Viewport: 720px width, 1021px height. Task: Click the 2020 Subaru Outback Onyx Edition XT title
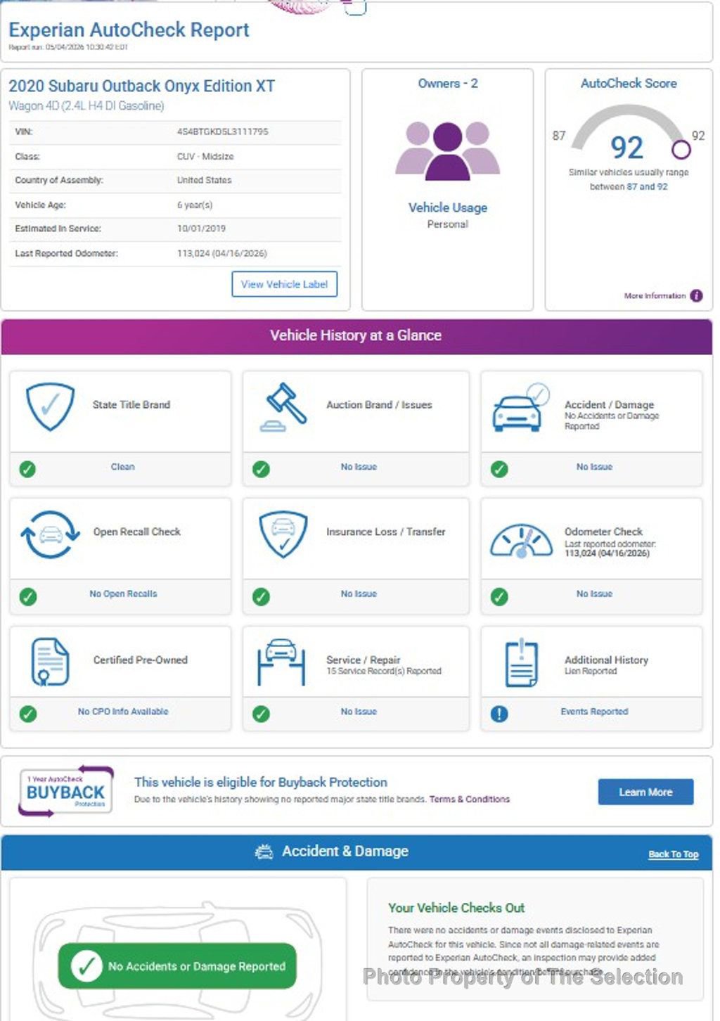(x=141, y=86)
